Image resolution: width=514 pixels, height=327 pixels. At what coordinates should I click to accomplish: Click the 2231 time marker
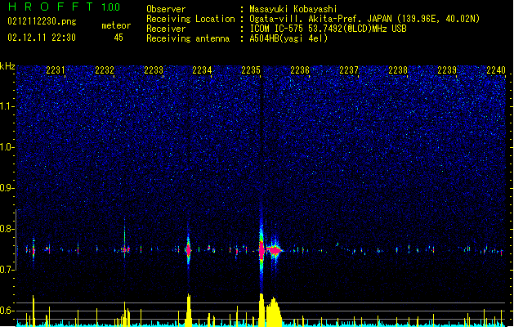pyautogui.click(x=56, y=69)
